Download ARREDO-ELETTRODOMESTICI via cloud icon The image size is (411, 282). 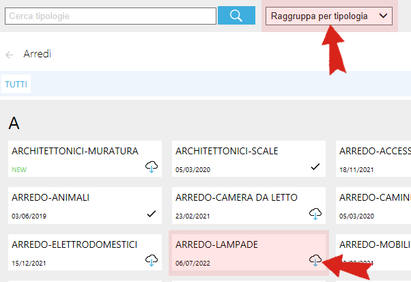(x=152, y=260)
